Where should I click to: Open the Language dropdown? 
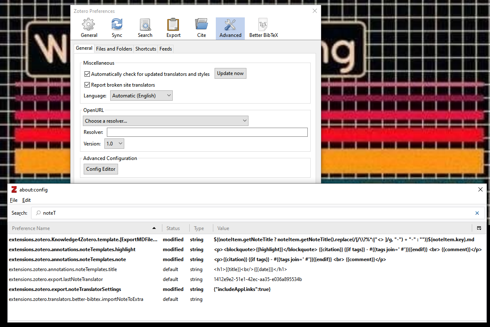(141, 96)
